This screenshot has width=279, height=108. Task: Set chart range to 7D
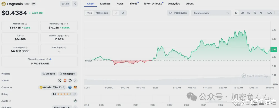(x=242, y=13)
